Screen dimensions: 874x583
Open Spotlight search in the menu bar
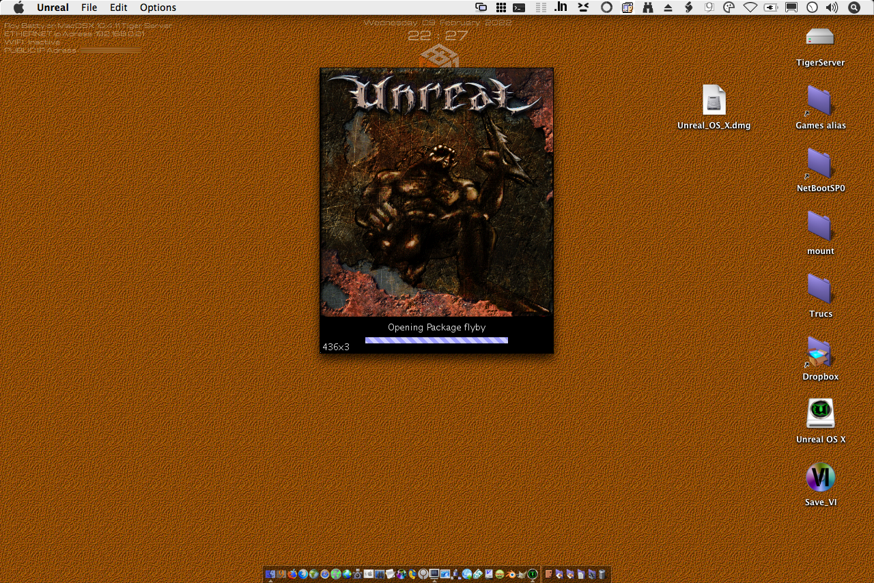(x=854, y=8)
